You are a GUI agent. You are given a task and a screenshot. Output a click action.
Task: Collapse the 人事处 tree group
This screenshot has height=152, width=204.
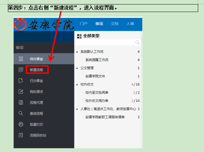(77, 109)
